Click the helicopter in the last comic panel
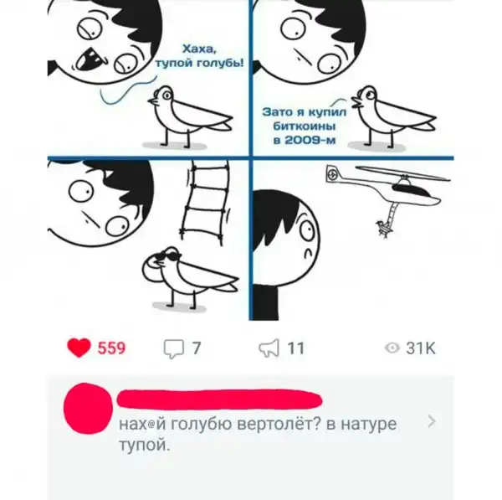Viewport: 502px width, 500px height. coord(388,188)
